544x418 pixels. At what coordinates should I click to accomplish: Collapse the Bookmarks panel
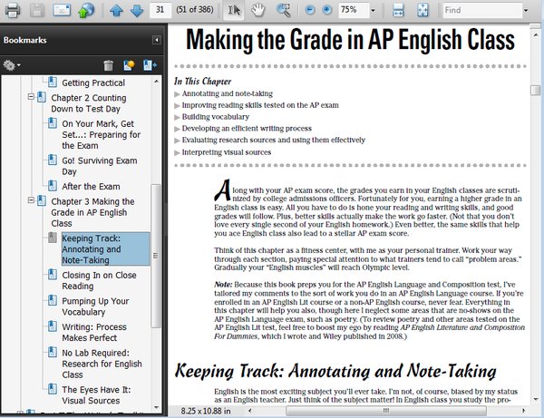(x=157, y=40)
